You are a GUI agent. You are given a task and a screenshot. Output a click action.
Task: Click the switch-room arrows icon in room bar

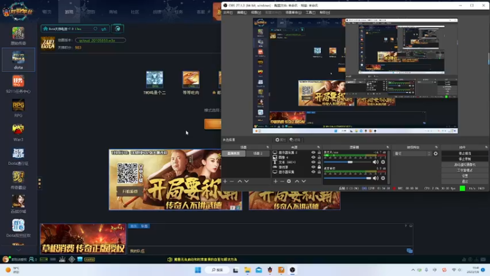click(x=104, y=29)
